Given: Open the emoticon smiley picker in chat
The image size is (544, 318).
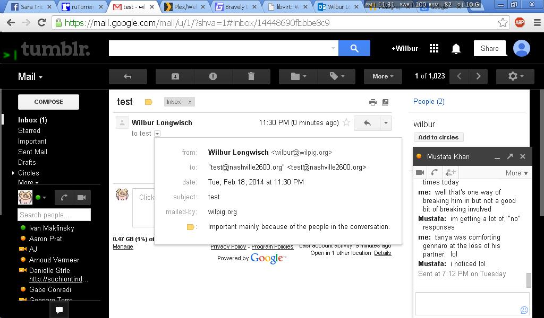Looking at the screenshot, I should pyautogui.click(x=524, y=310).
